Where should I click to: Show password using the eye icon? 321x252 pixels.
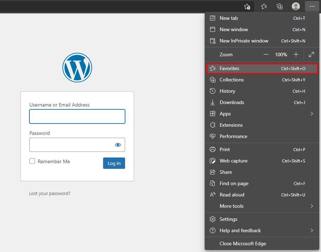click(118, 145)
